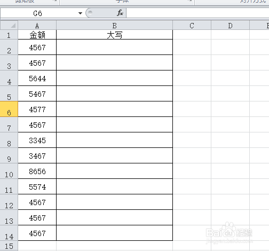Select row 4 header

(9, 78)
